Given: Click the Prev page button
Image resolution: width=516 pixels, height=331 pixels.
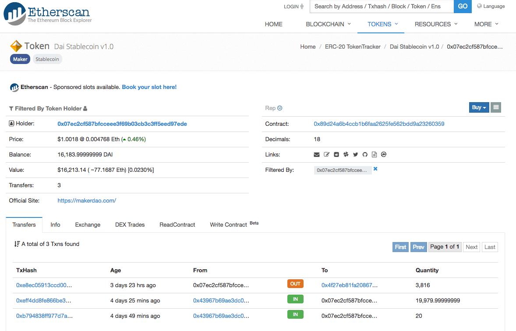Looking at the screenshot, I should (419, 247).
